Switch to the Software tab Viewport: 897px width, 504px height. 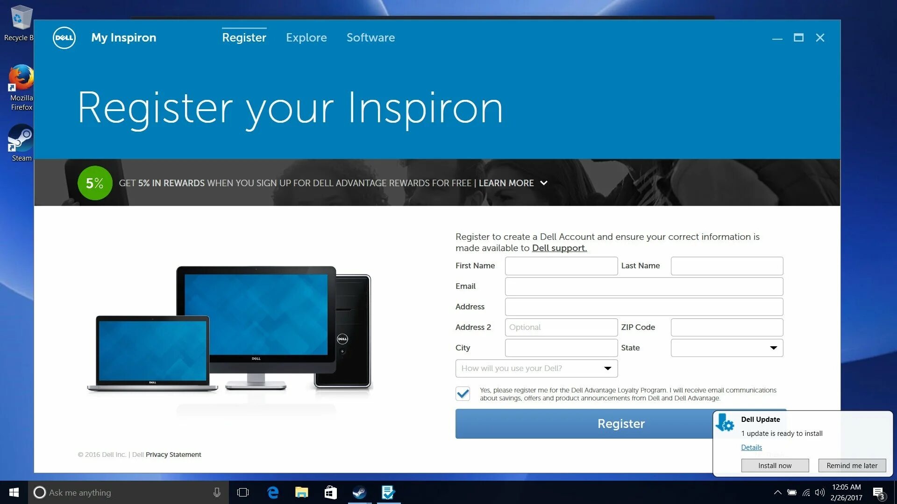pos(370,37)
